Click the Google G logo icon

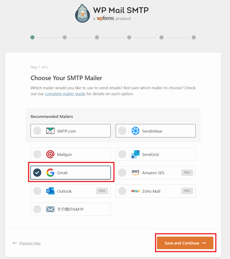pyautogui.click(x=50, y=173)
